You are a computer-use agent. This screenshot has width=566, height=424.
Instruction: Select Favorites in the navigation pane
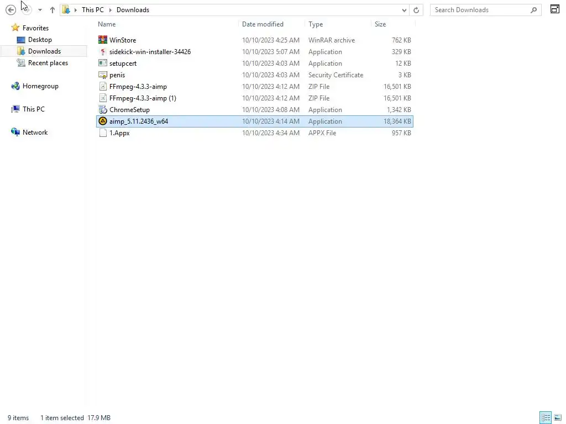point(35,28)
